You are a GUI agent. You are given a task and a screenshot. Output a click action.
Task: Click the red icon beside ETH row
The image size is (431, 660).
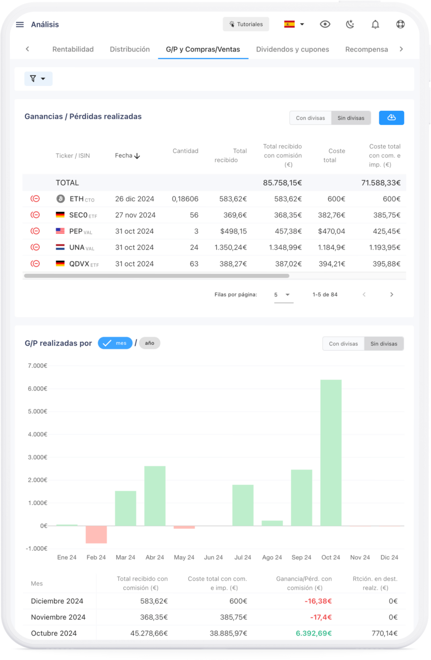(x=35, y=199)
